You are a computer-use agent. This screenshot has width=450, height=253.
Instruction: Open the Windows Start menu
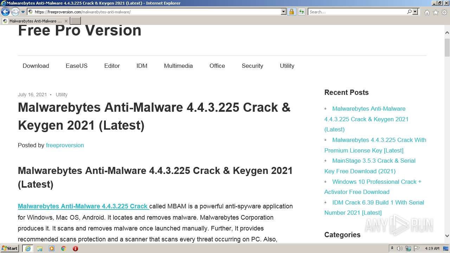(x=10, y=248)
